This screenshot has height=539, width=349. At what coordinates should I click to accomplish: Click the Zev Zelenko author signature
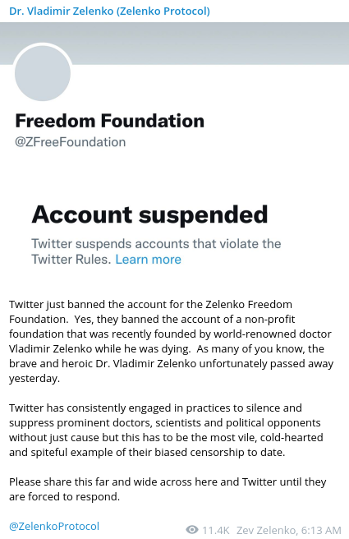[x=267, y=530]
